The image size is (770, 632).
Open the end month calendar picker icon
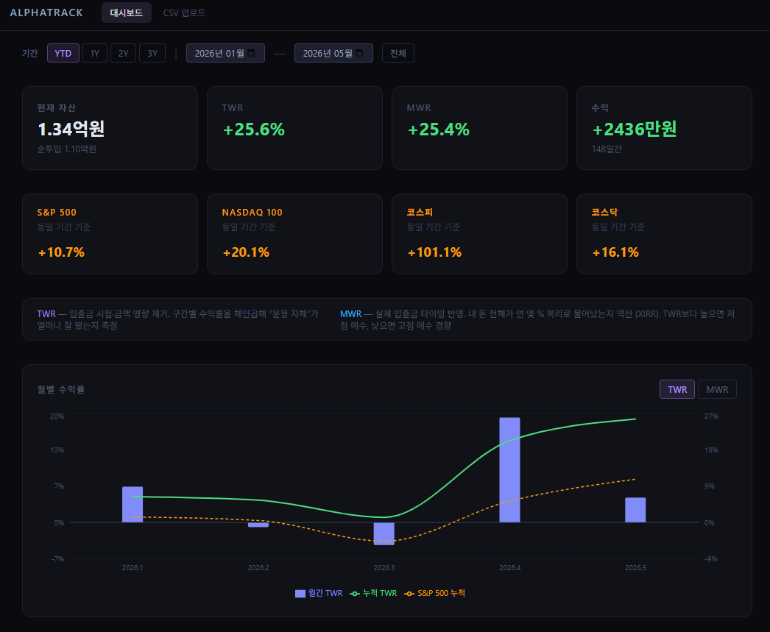coord(359,53)
